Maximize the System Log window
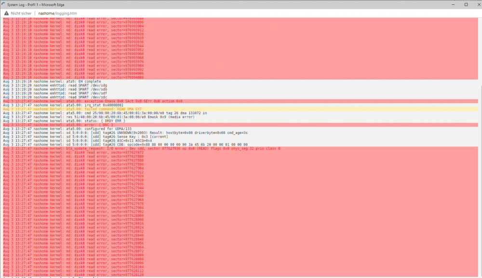482x278 pixels. (466, 5)
